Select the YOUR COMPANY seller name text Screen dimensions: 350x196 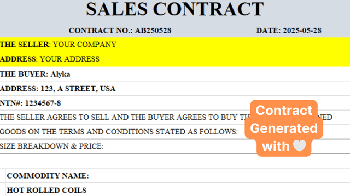(x=85, y=45)
